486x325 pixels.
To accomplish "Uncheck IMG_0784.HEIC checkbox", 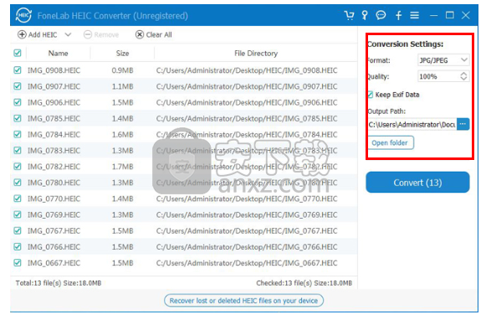I will point(18,134).
